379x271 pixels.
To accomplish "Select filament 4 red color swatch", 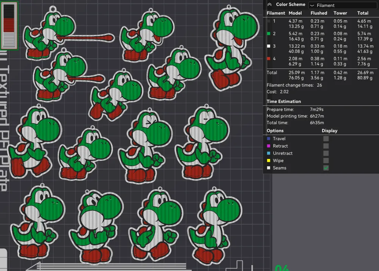I will [269, 59].
